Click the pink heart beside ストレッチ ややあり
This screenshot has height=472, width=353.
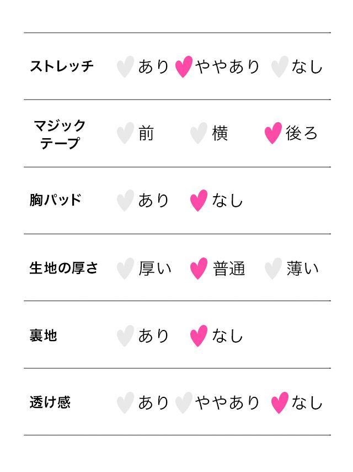[184, 67]
